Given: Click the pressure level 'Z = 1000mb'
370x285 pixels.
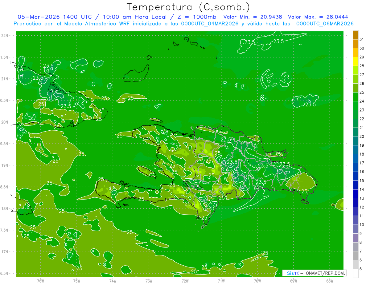Looking at the screenshot, I should point(196,17).
